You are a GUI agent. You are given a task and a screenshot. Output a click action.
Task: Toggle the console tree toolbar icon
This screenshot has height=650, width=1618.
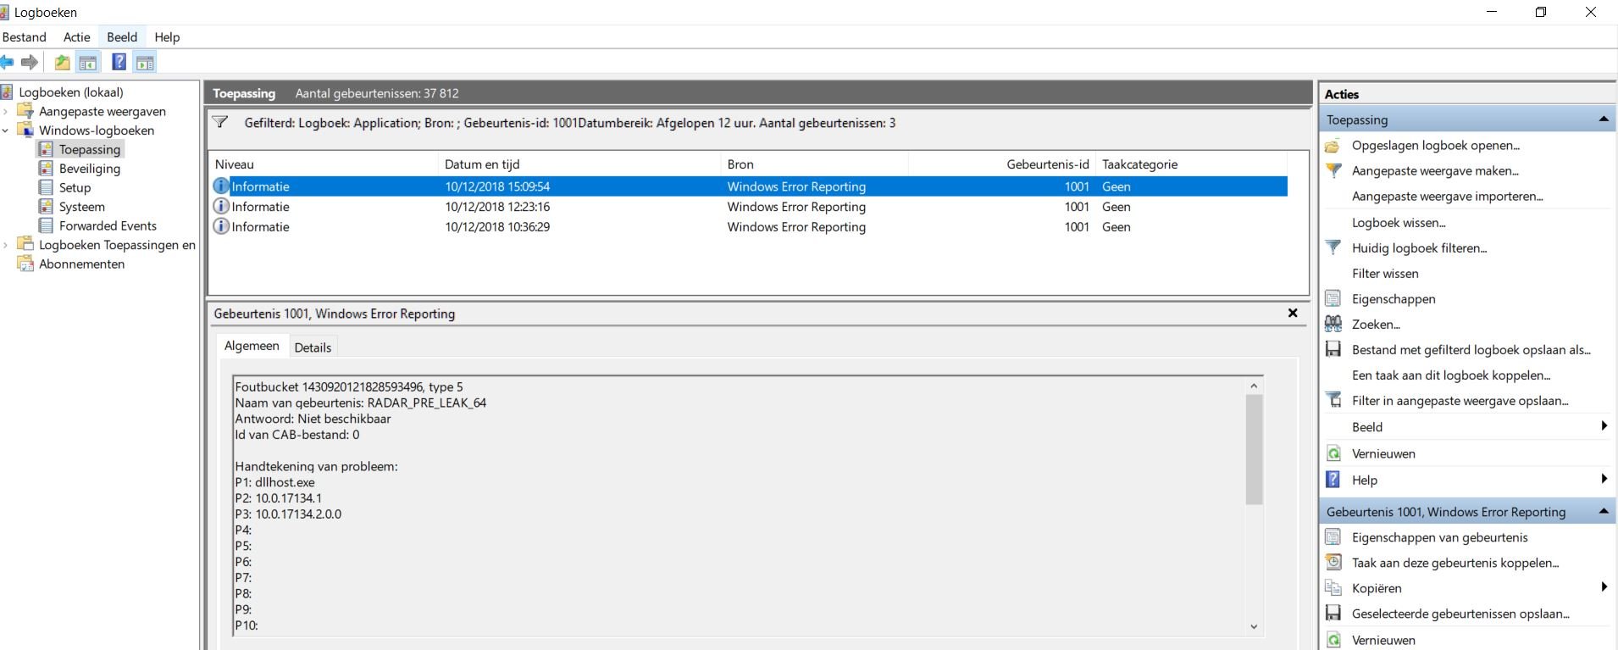coord(88,62)
